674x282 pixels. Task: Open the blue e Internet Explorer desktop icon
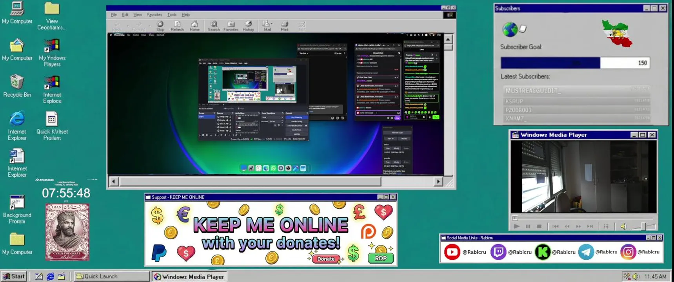[x=17, y=126]
